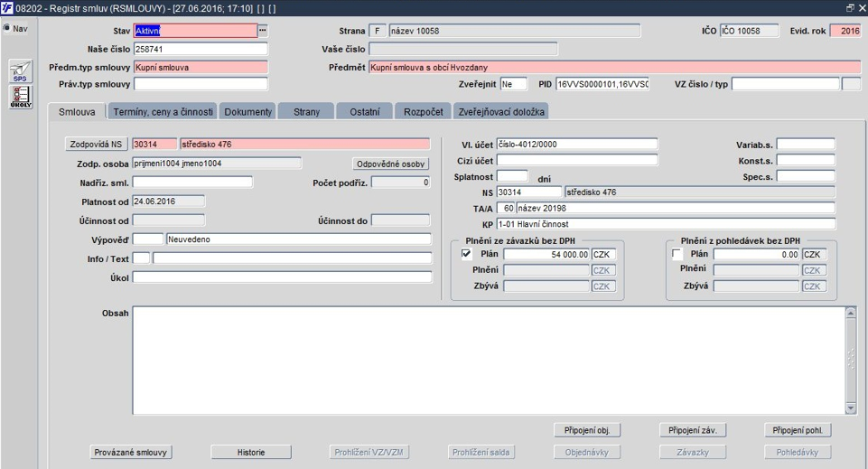The image size is (868, 469).
Task: Click the Připojení obj. button
Action: [x=587, y=430]
